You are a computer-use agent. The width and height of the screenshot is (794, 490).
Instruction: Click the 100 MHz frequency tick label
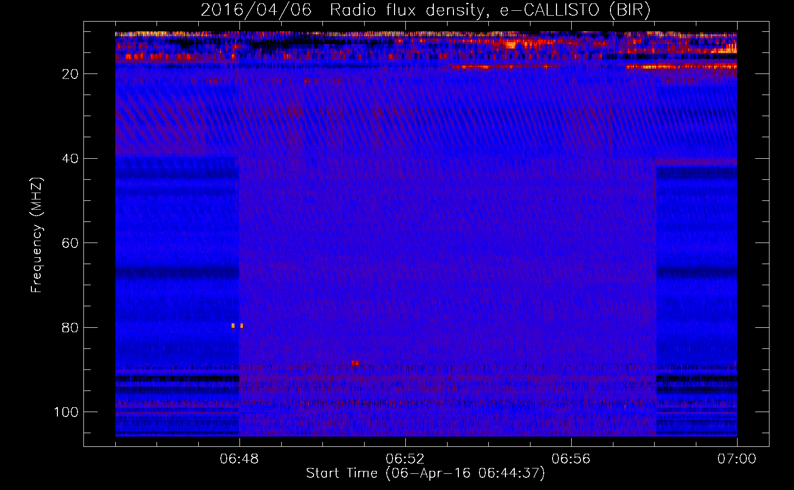(66, 412)
